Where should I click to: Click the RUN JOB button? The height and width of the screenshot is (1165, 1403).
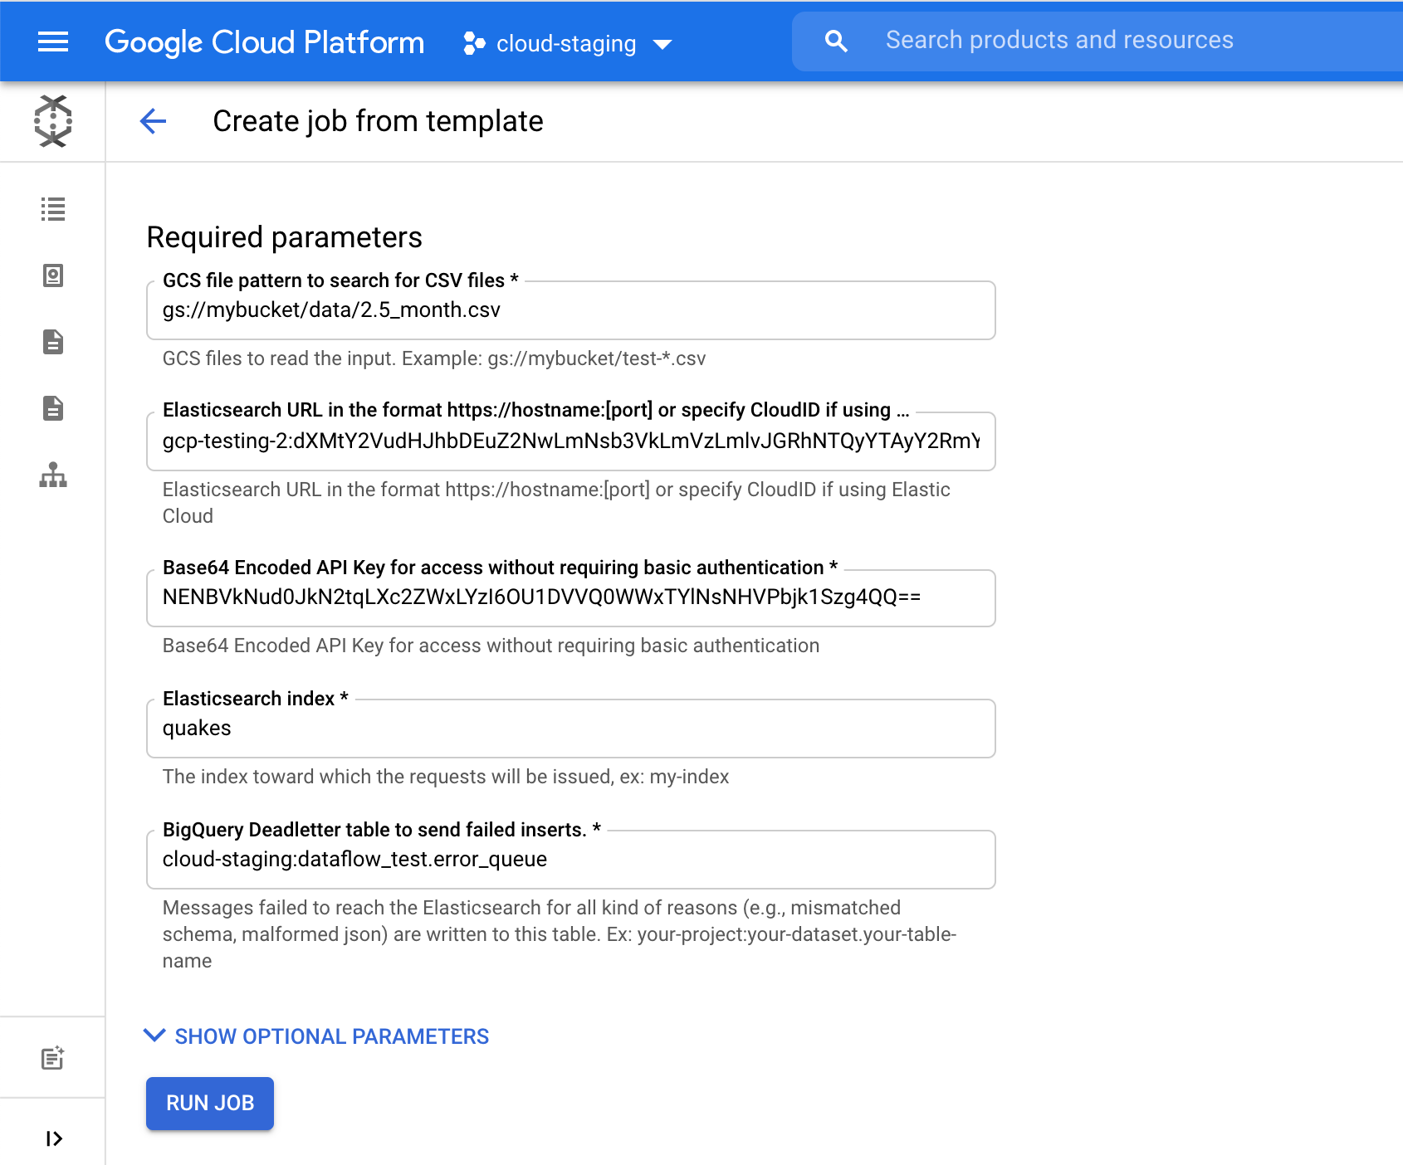coord(210,1103)
